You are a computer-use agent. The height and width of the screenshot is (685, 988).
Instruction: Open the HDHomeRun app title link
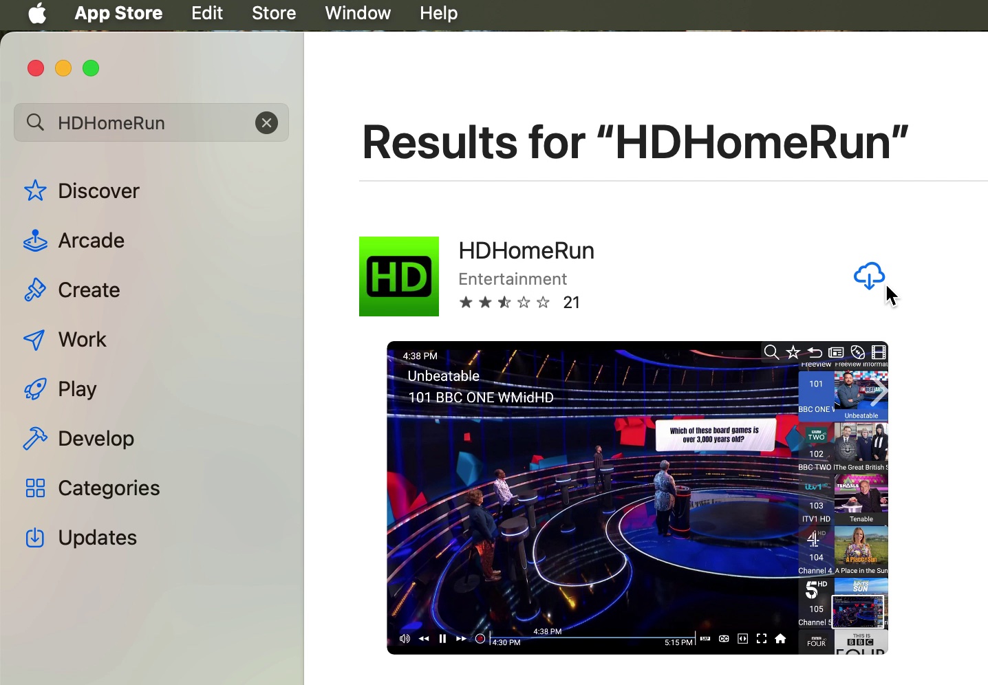tap(526, 250)
